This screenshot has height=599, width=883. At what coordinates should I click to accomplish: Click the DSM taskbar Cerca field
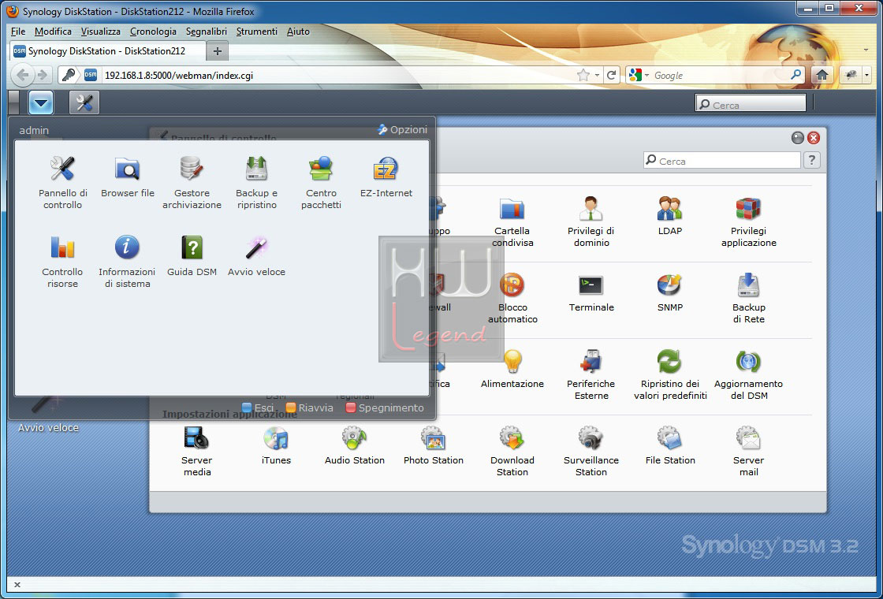tap(751, 105)
